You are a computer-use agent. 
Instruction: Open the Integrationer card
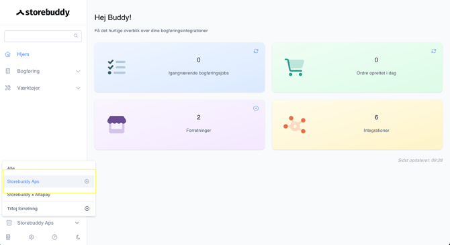pos(357,125)
